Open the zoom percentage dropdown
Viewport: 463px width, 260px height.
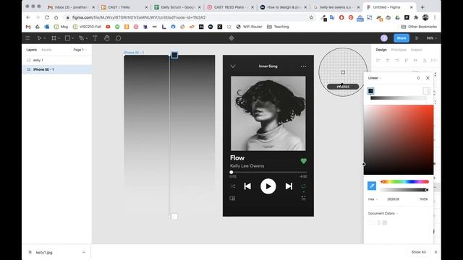tap(431, 38)
